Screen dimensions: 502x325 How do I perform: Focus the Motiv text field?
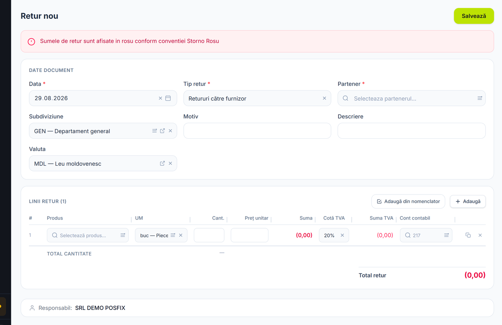pos(257,131)
